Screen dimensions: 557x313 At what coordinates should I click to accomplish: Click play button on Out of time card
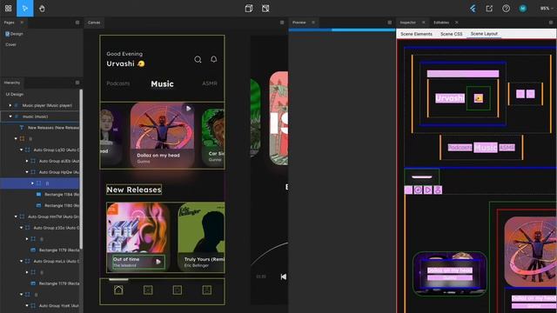pyautogui.click(x=158, y=262)
